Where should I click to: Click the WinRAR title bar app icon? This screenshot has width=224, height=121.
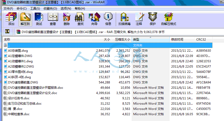pos(4,2)
